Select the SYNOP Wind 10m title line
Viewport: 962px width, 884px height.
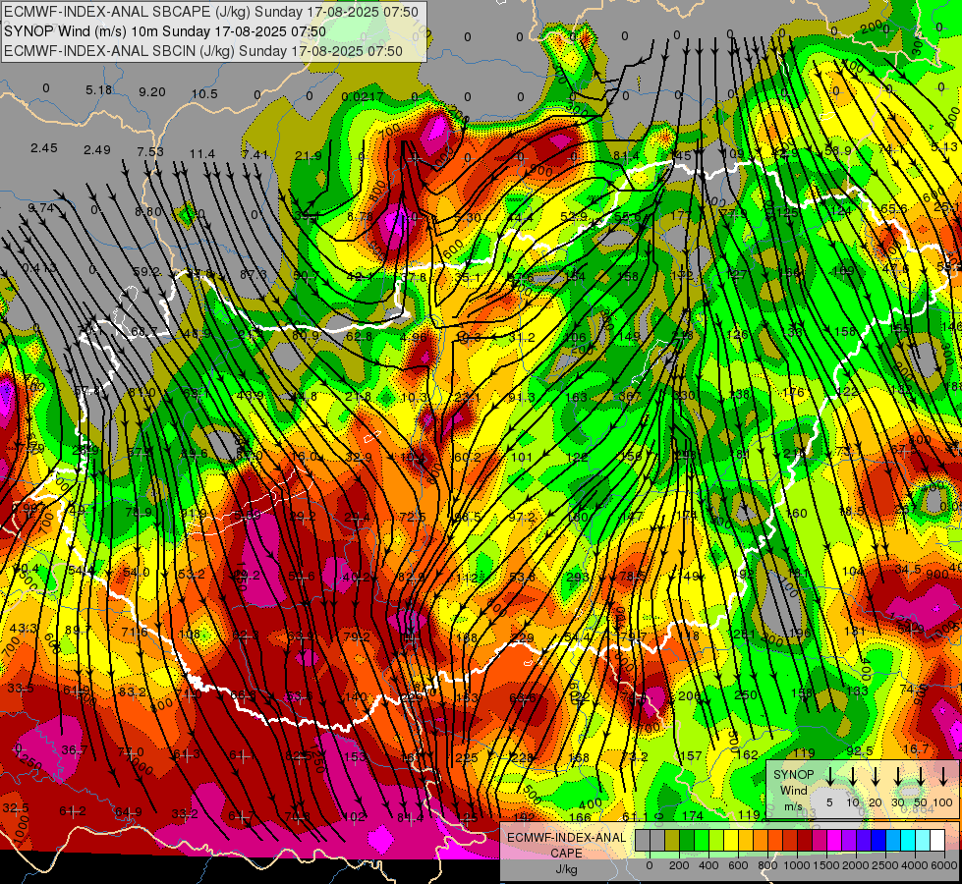coord(164,31)
